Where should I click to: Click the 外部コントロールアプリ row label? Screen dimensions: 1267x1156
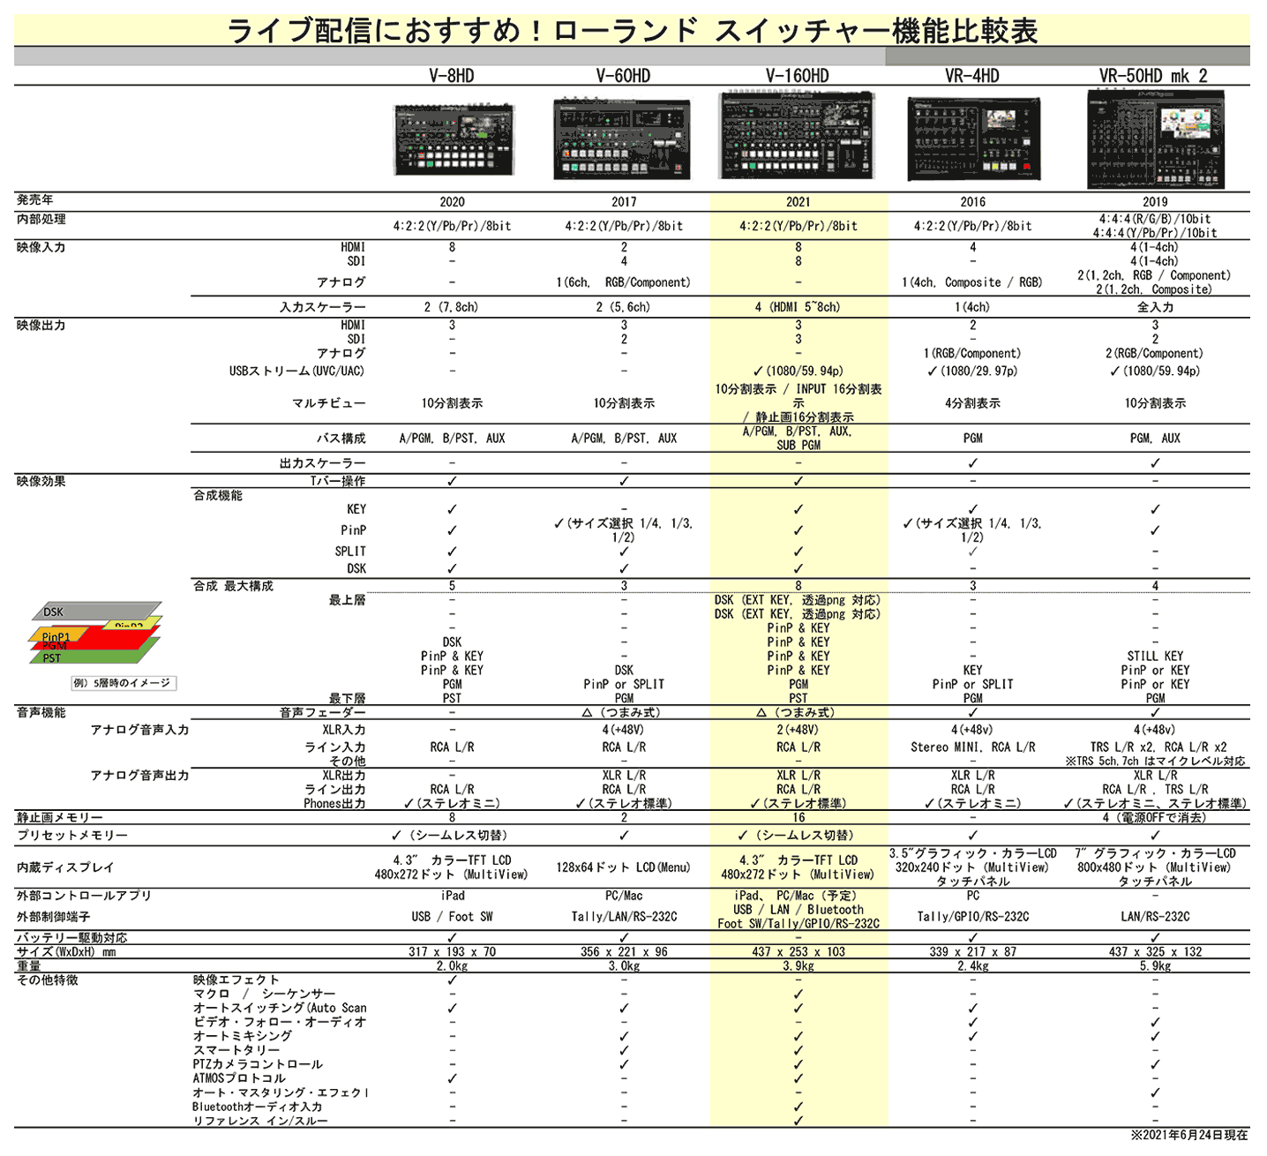coord(84,896)
